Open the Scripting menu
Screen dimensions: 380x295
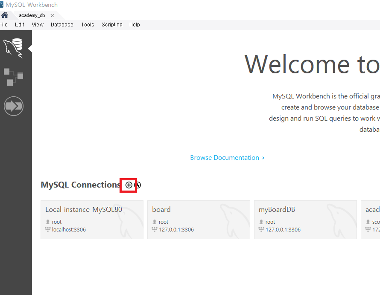[112, 25]
